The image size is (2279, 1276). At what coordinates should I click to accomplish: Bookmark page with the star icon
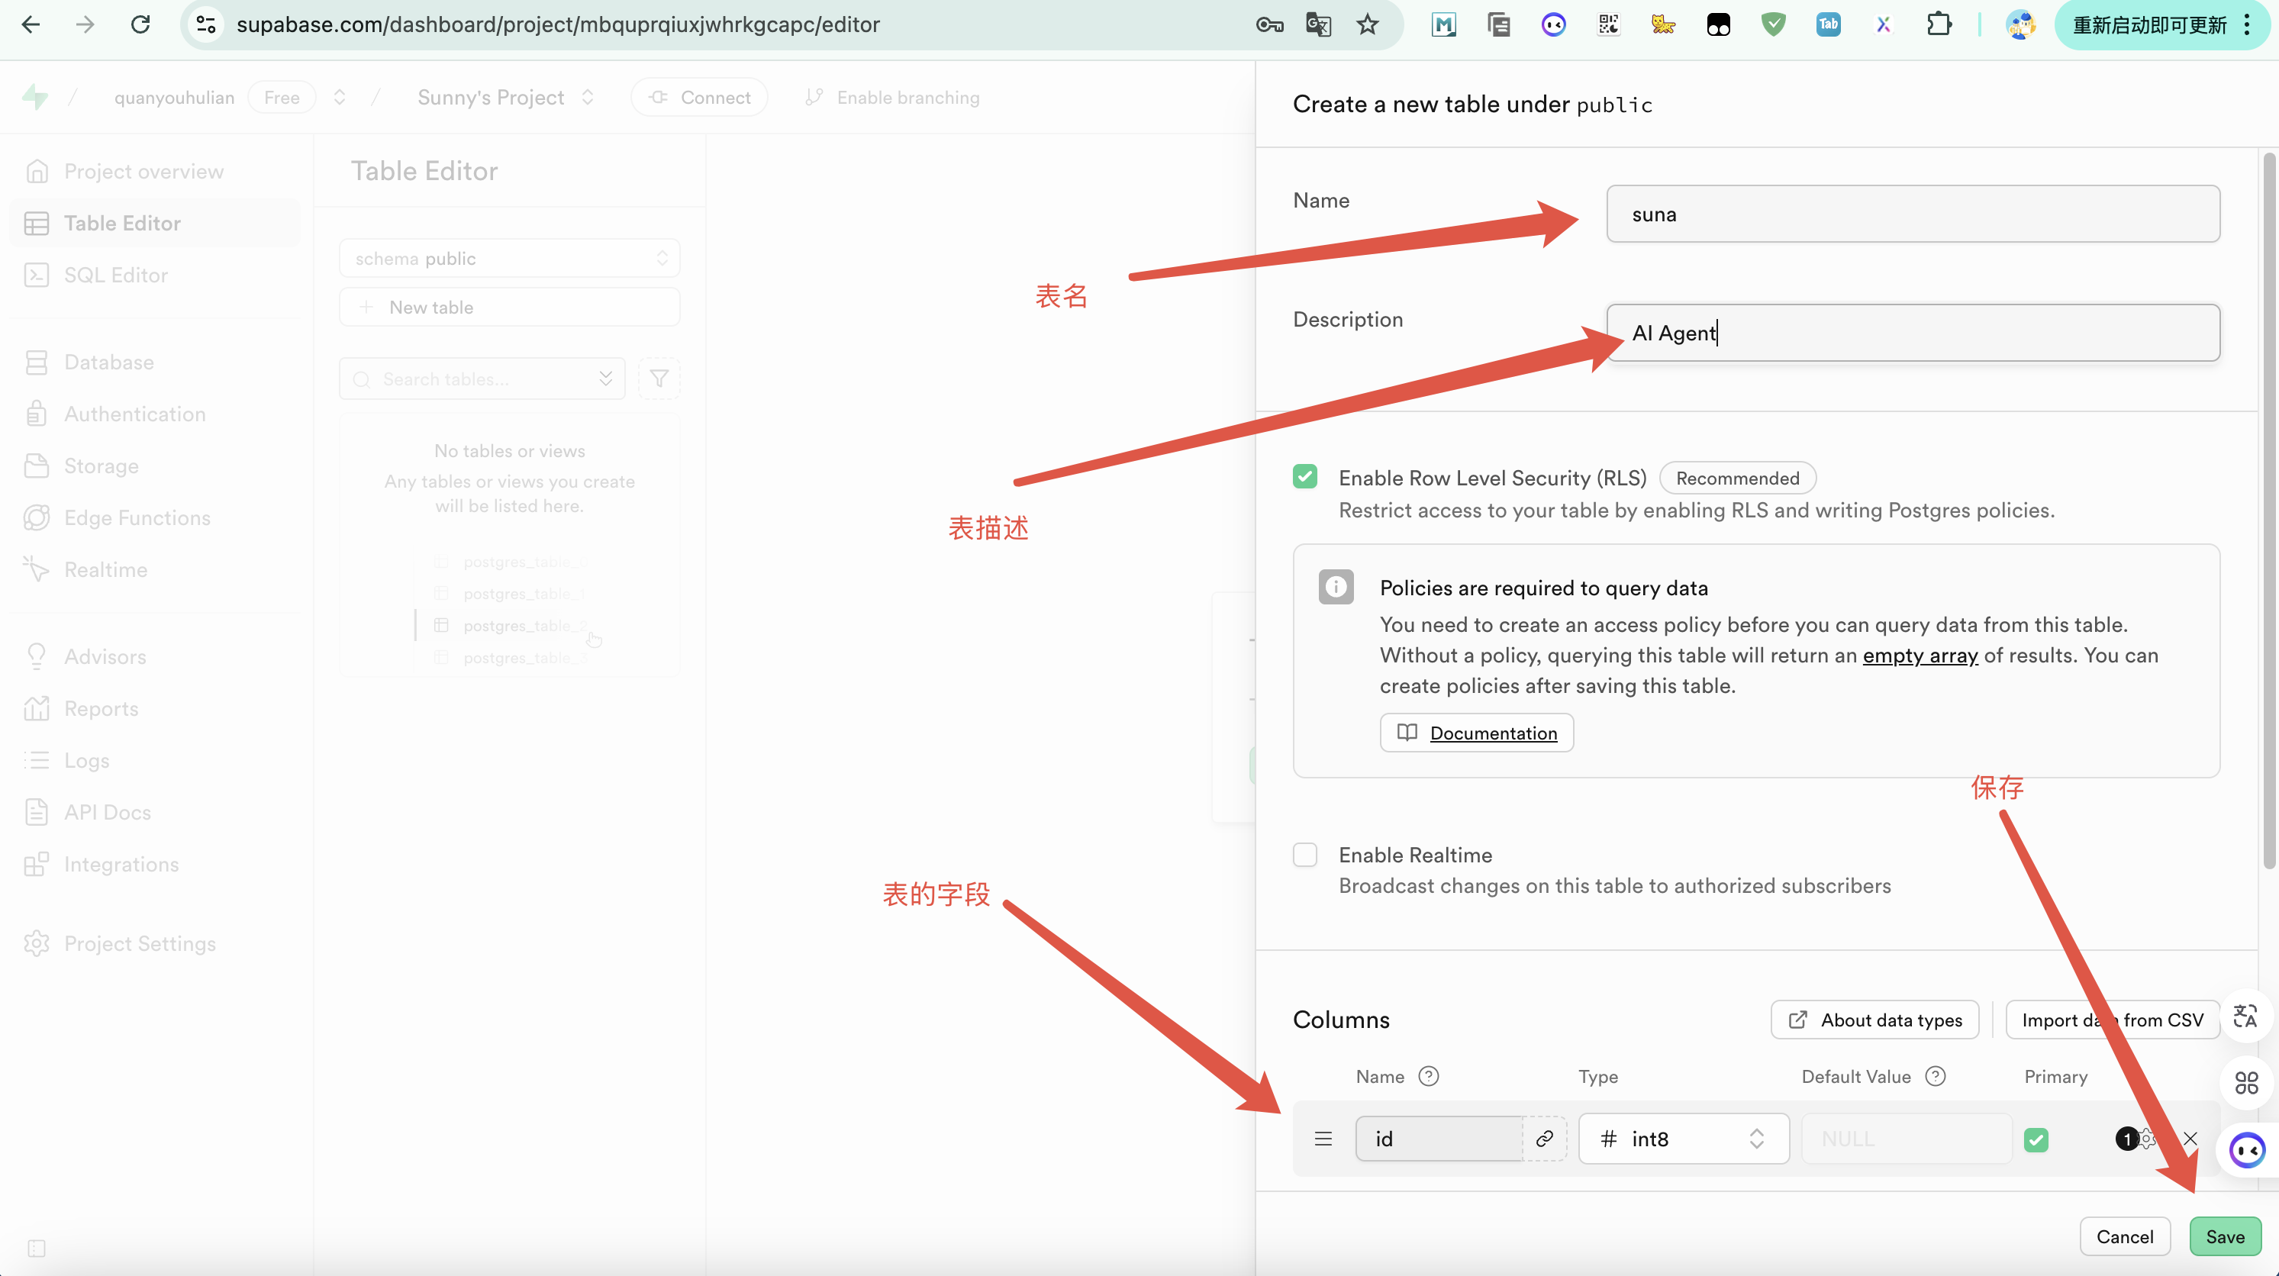pos(1367,24)
